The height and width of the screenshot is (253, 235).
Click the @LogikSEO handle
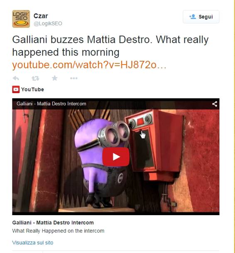point(48,24)
